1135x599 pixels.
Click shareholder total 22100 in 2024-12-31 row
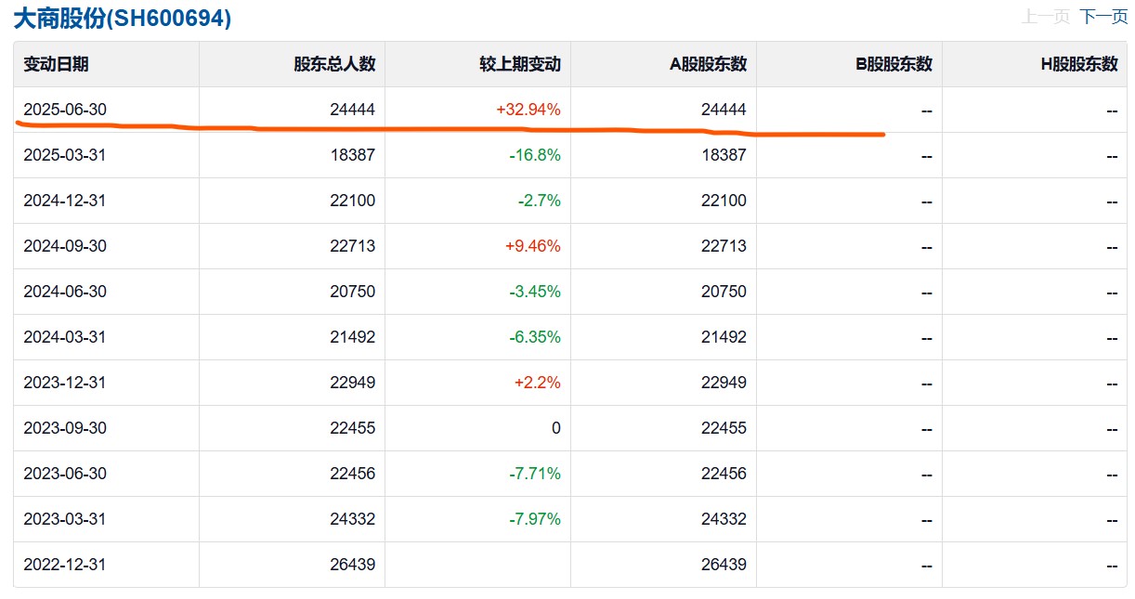pos(352,201)
